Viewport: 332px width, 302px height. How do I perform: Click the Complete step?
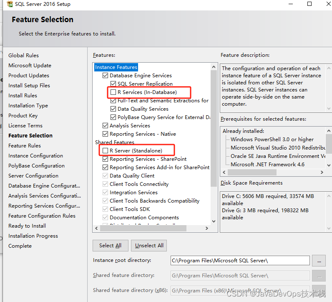(x=20, y=246)
